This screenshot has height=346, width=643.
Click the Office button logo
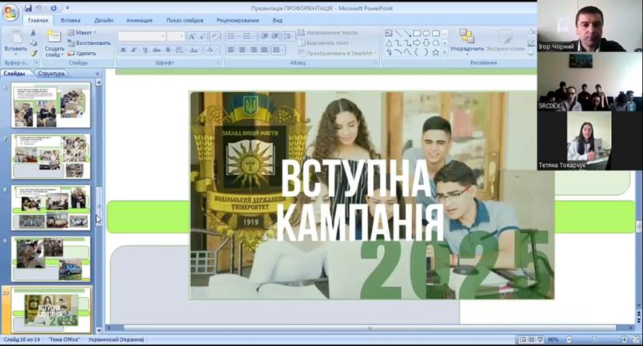point(10,12)
